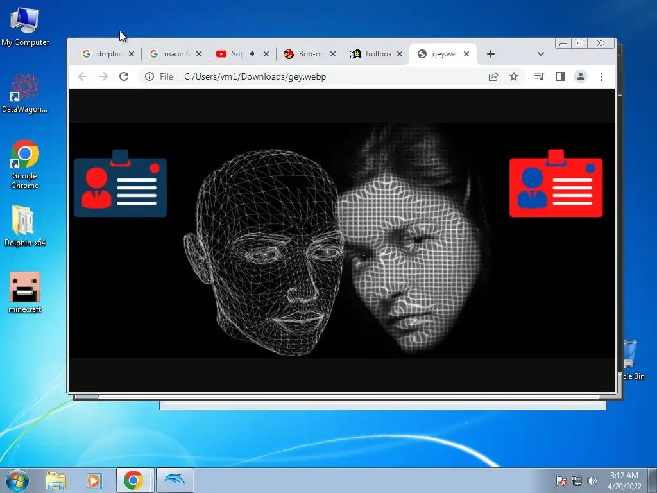
Task: Switch to the mario Google tab
Action: (x=176, y=54)
